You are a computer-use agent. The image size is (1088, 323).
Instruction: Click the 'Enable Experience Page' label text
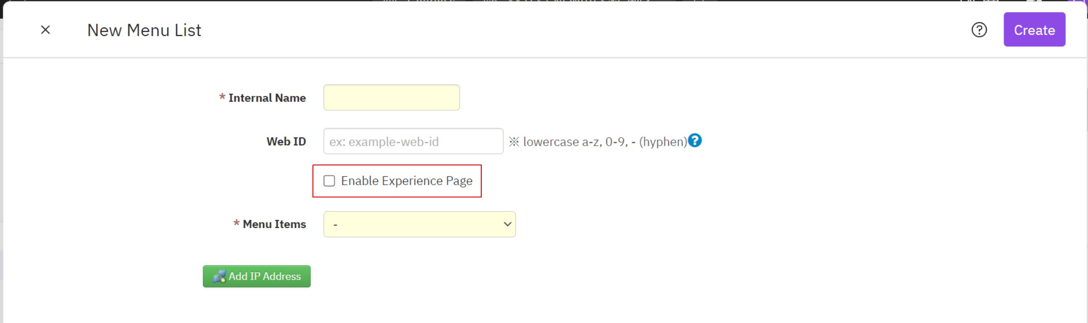(x=407, y=181)
